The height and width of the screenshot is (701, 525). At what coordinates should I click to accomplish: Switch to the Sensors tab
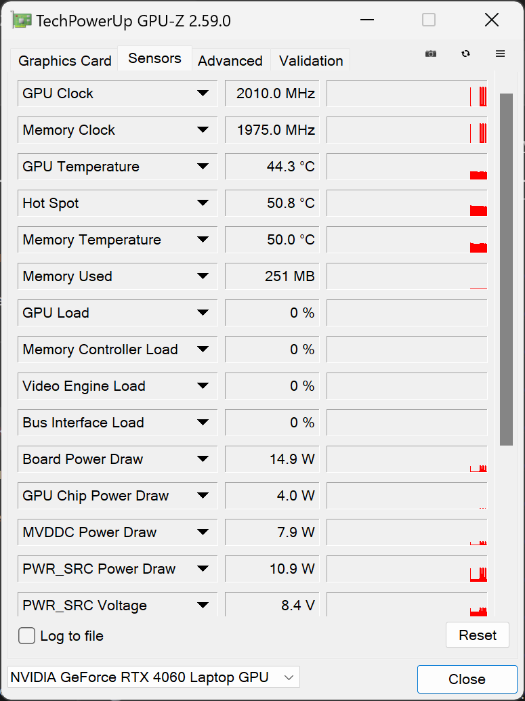(154, 58)
